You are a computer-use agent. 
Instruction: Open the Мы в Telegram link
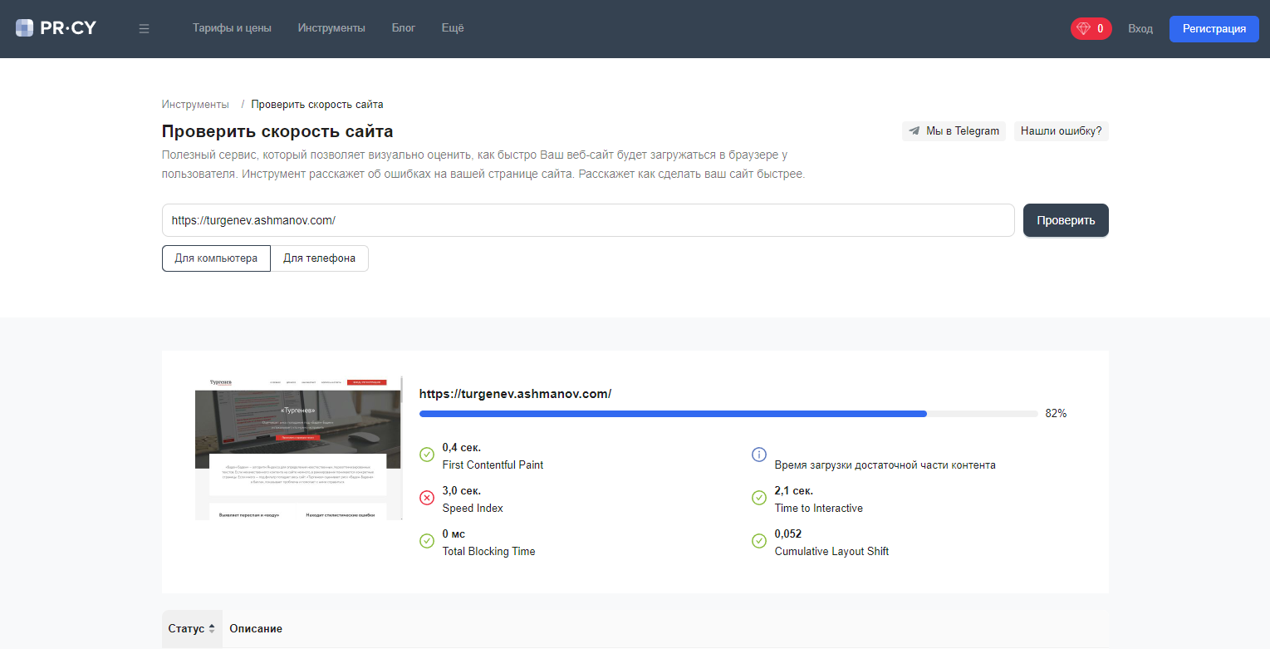tap(954, 131)
